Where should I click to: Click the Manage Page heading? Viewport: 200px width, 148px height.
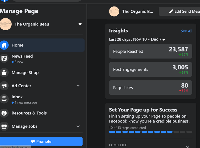(19, 11)
